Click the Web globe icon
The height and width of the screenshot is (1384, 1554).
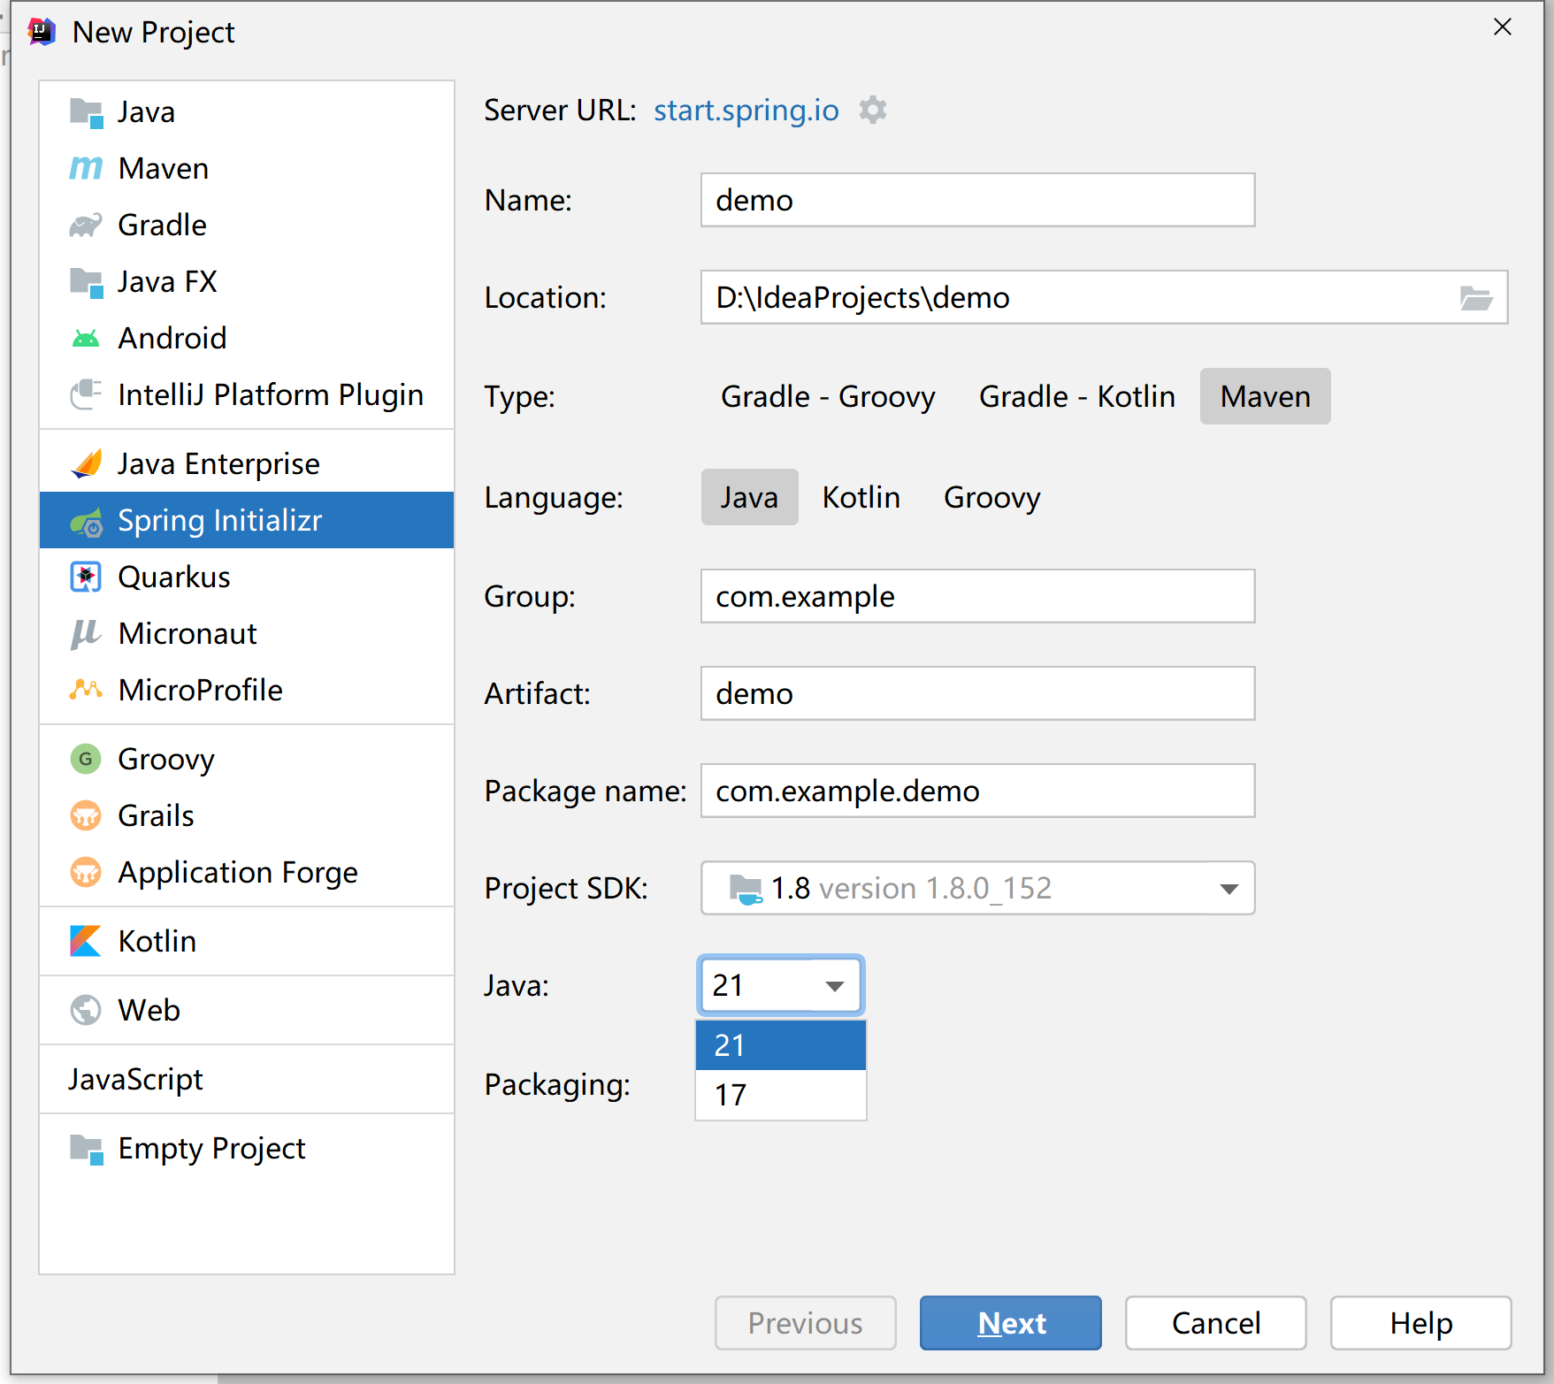pos(86,1010)
